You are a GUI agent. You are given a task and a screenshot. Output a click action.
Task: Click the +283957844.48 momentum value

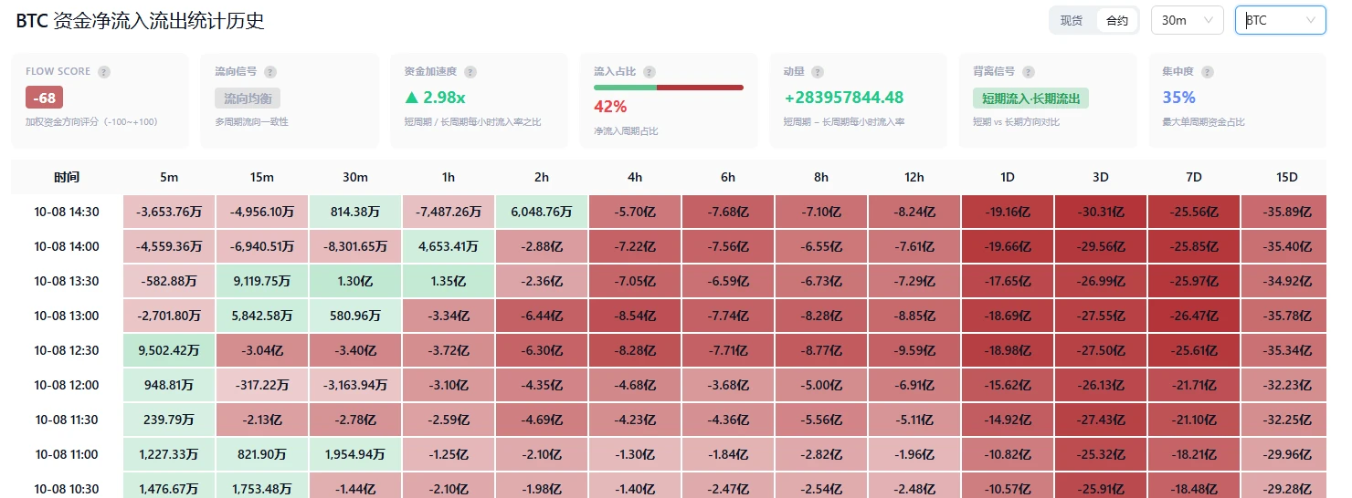click(844, 98)
